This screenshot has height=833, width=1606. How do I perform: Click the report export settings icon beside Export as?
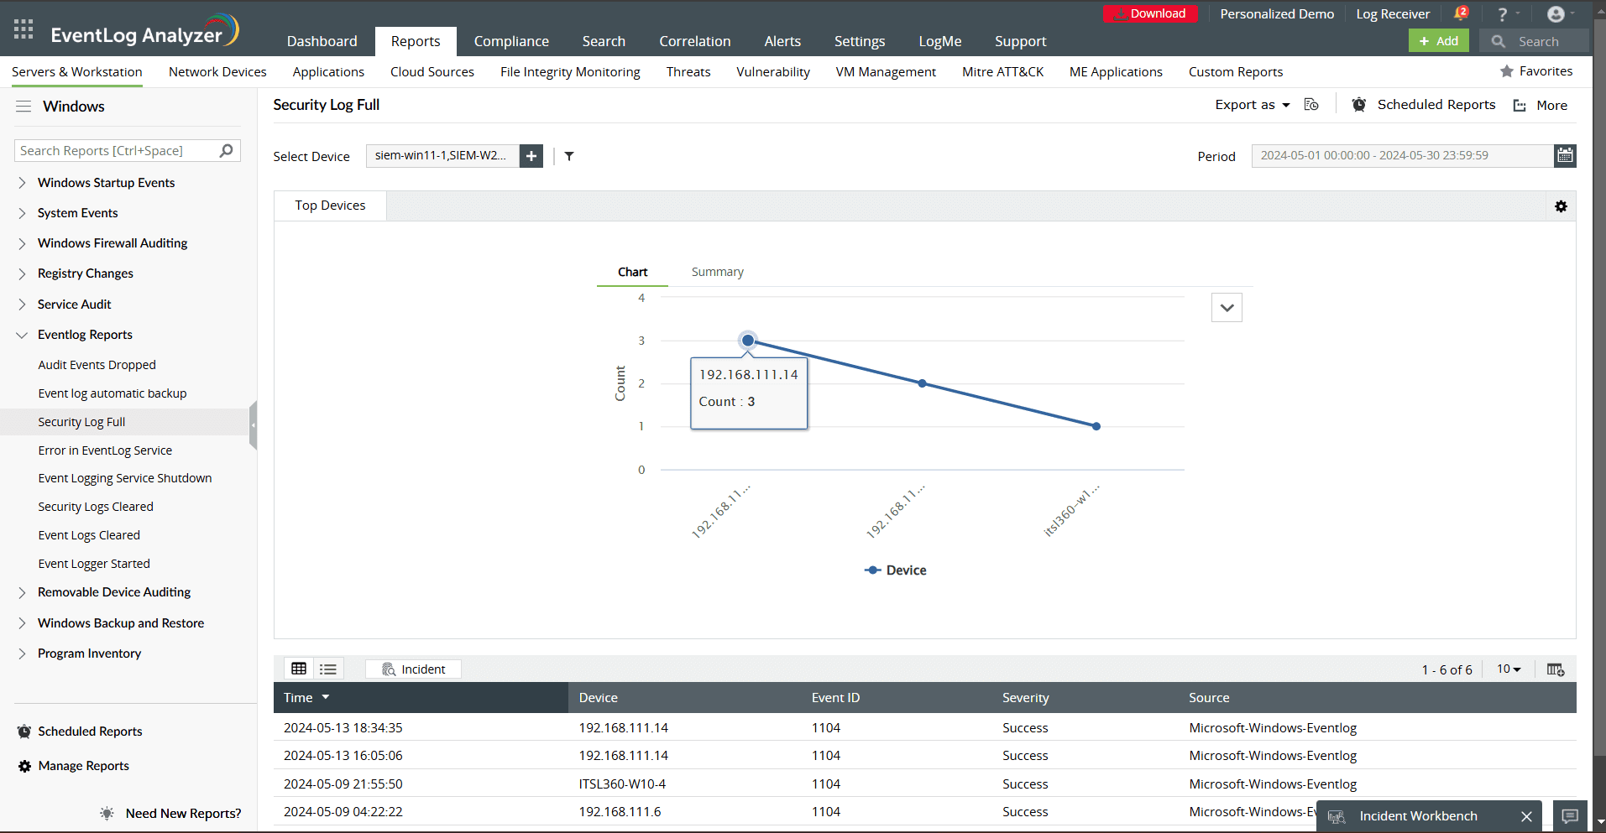1311,105
